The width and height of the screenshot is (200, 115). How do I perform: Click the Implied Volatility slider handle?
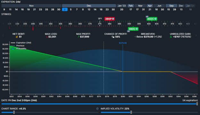click(x=131, y=112)
